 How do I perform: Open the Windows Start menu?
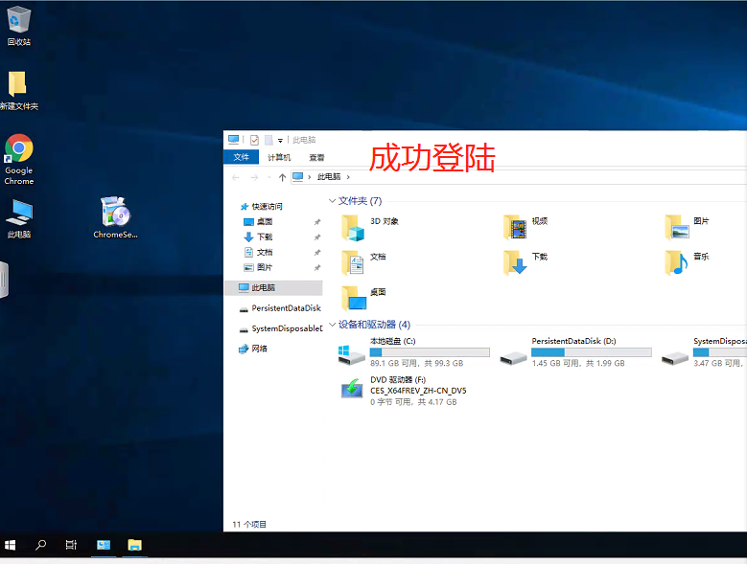tap(10, 545)
